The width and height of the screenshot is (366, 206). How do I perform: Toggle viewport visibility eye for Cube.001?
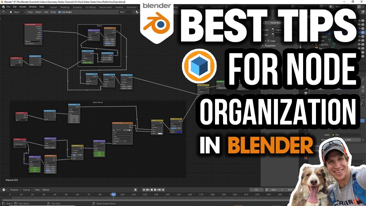(360, 45)
